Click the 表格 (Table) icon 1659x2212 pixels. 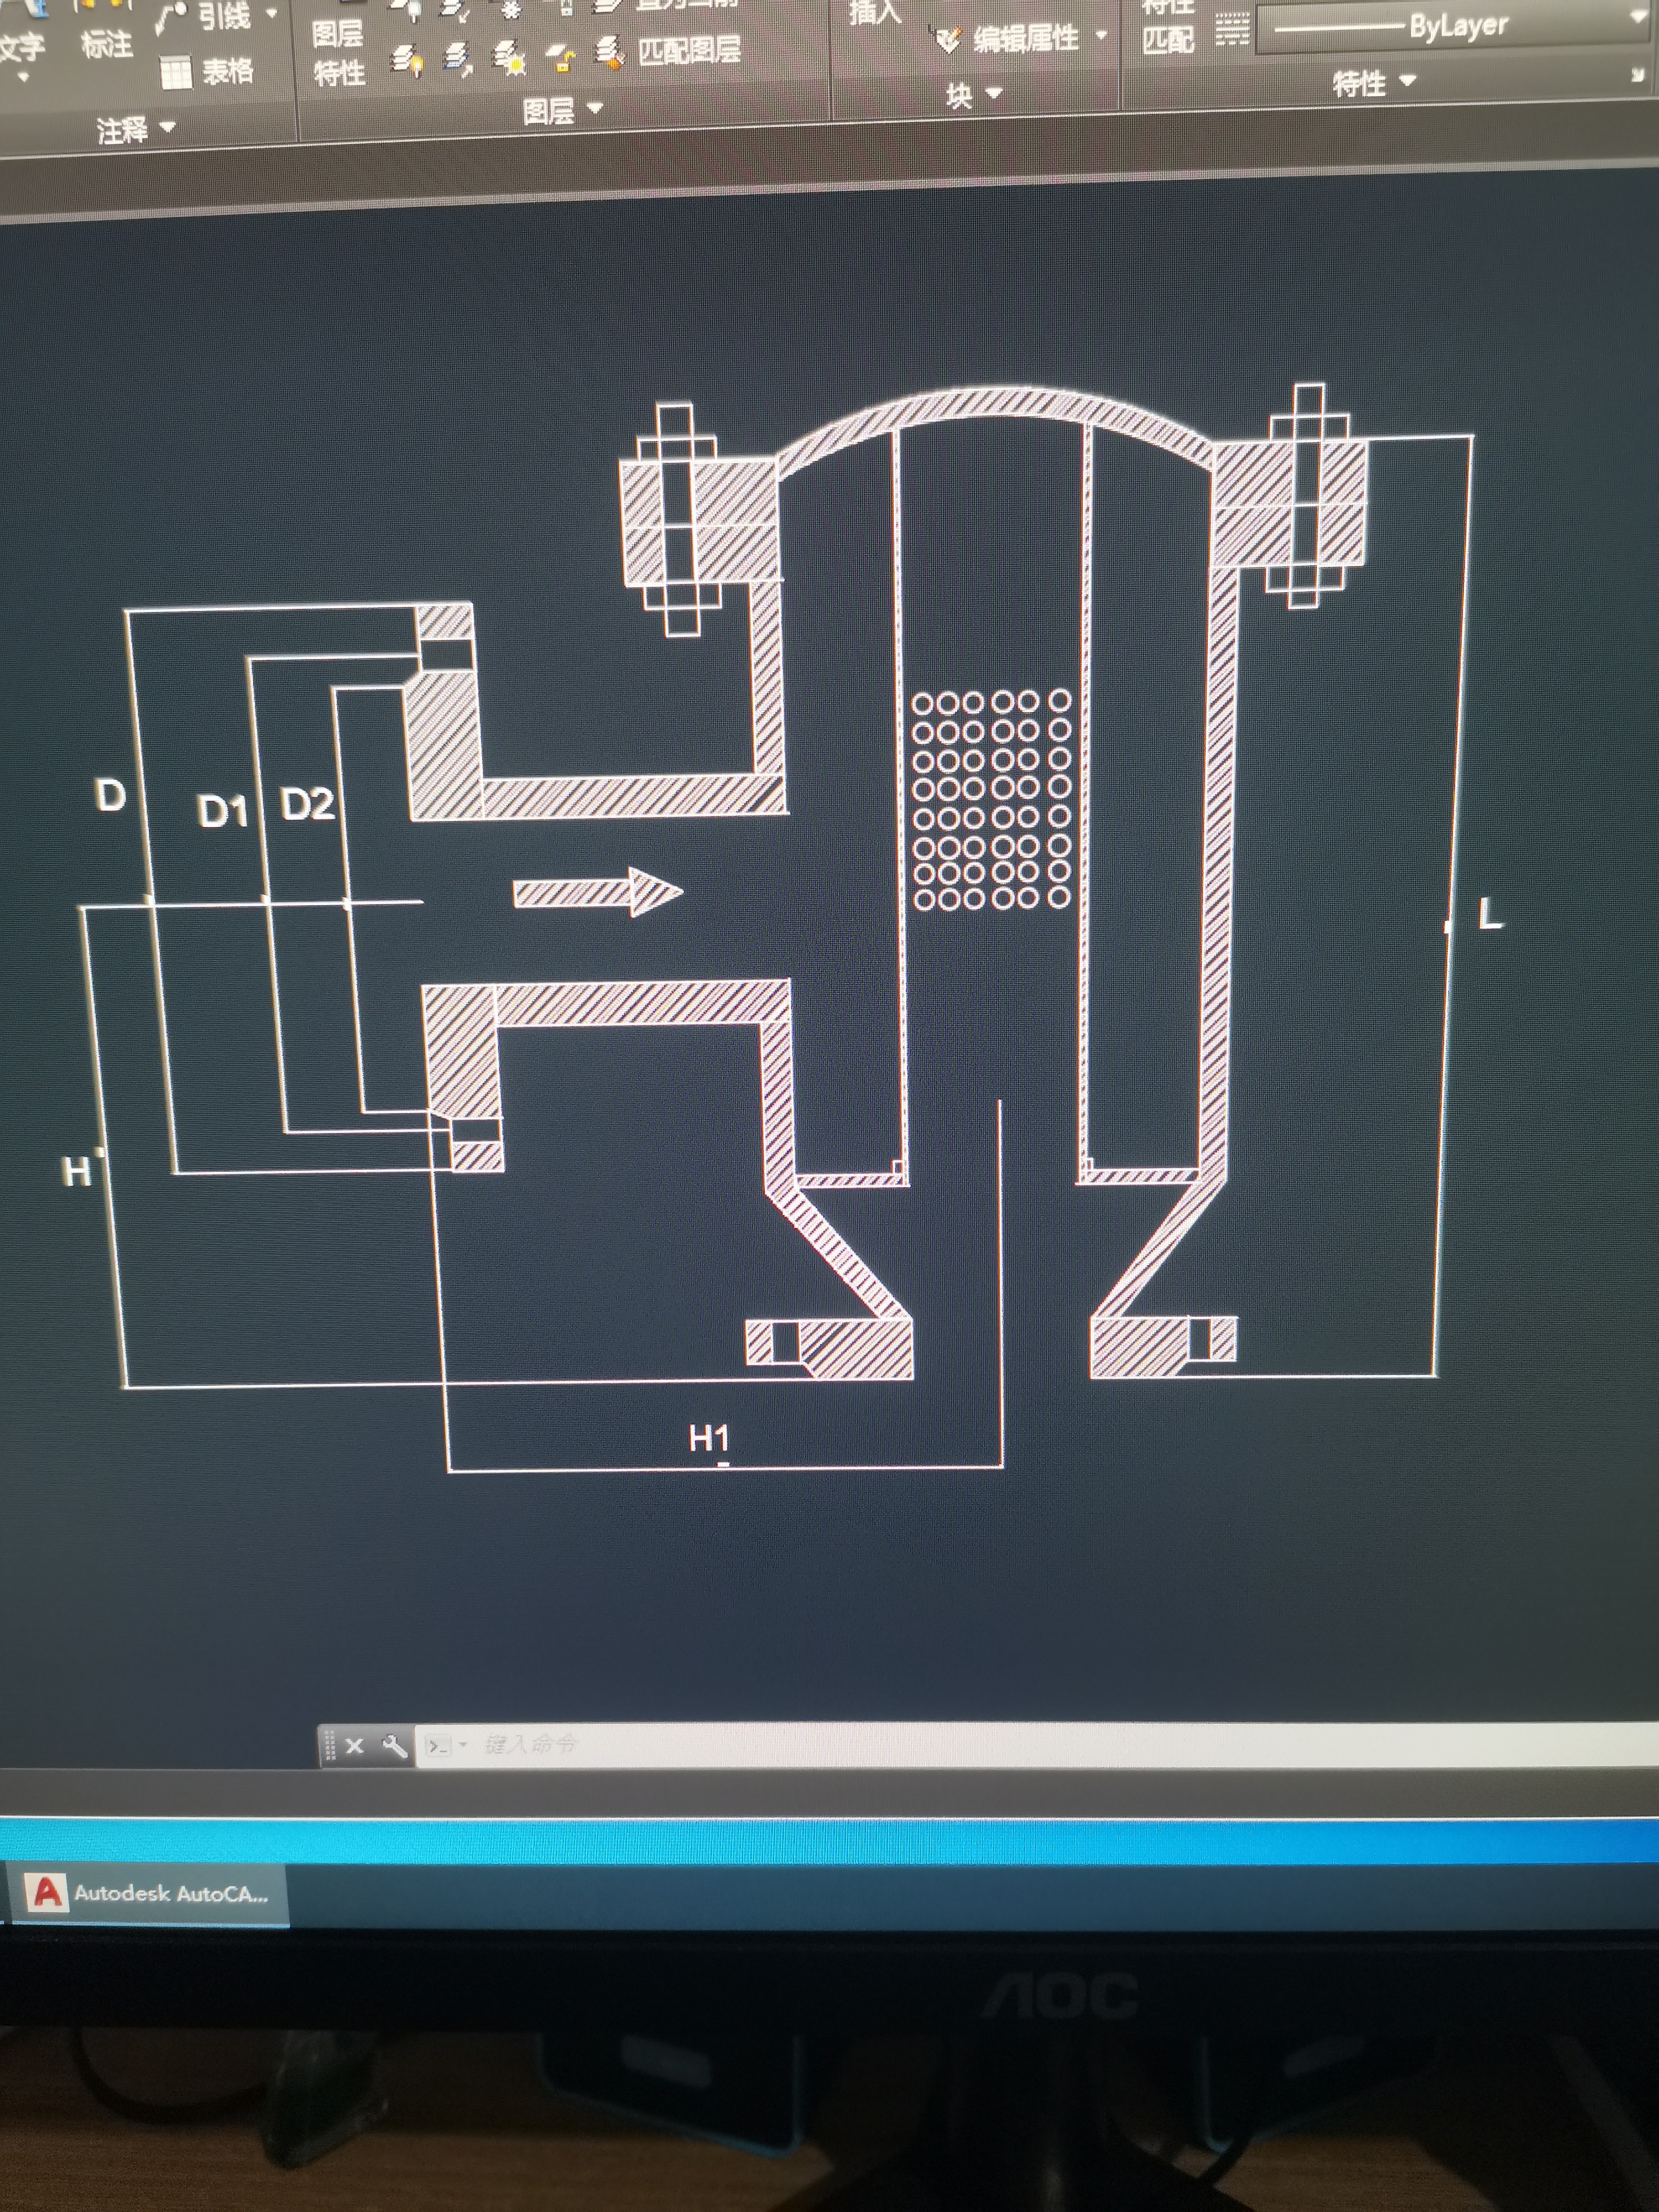point(176,72)
